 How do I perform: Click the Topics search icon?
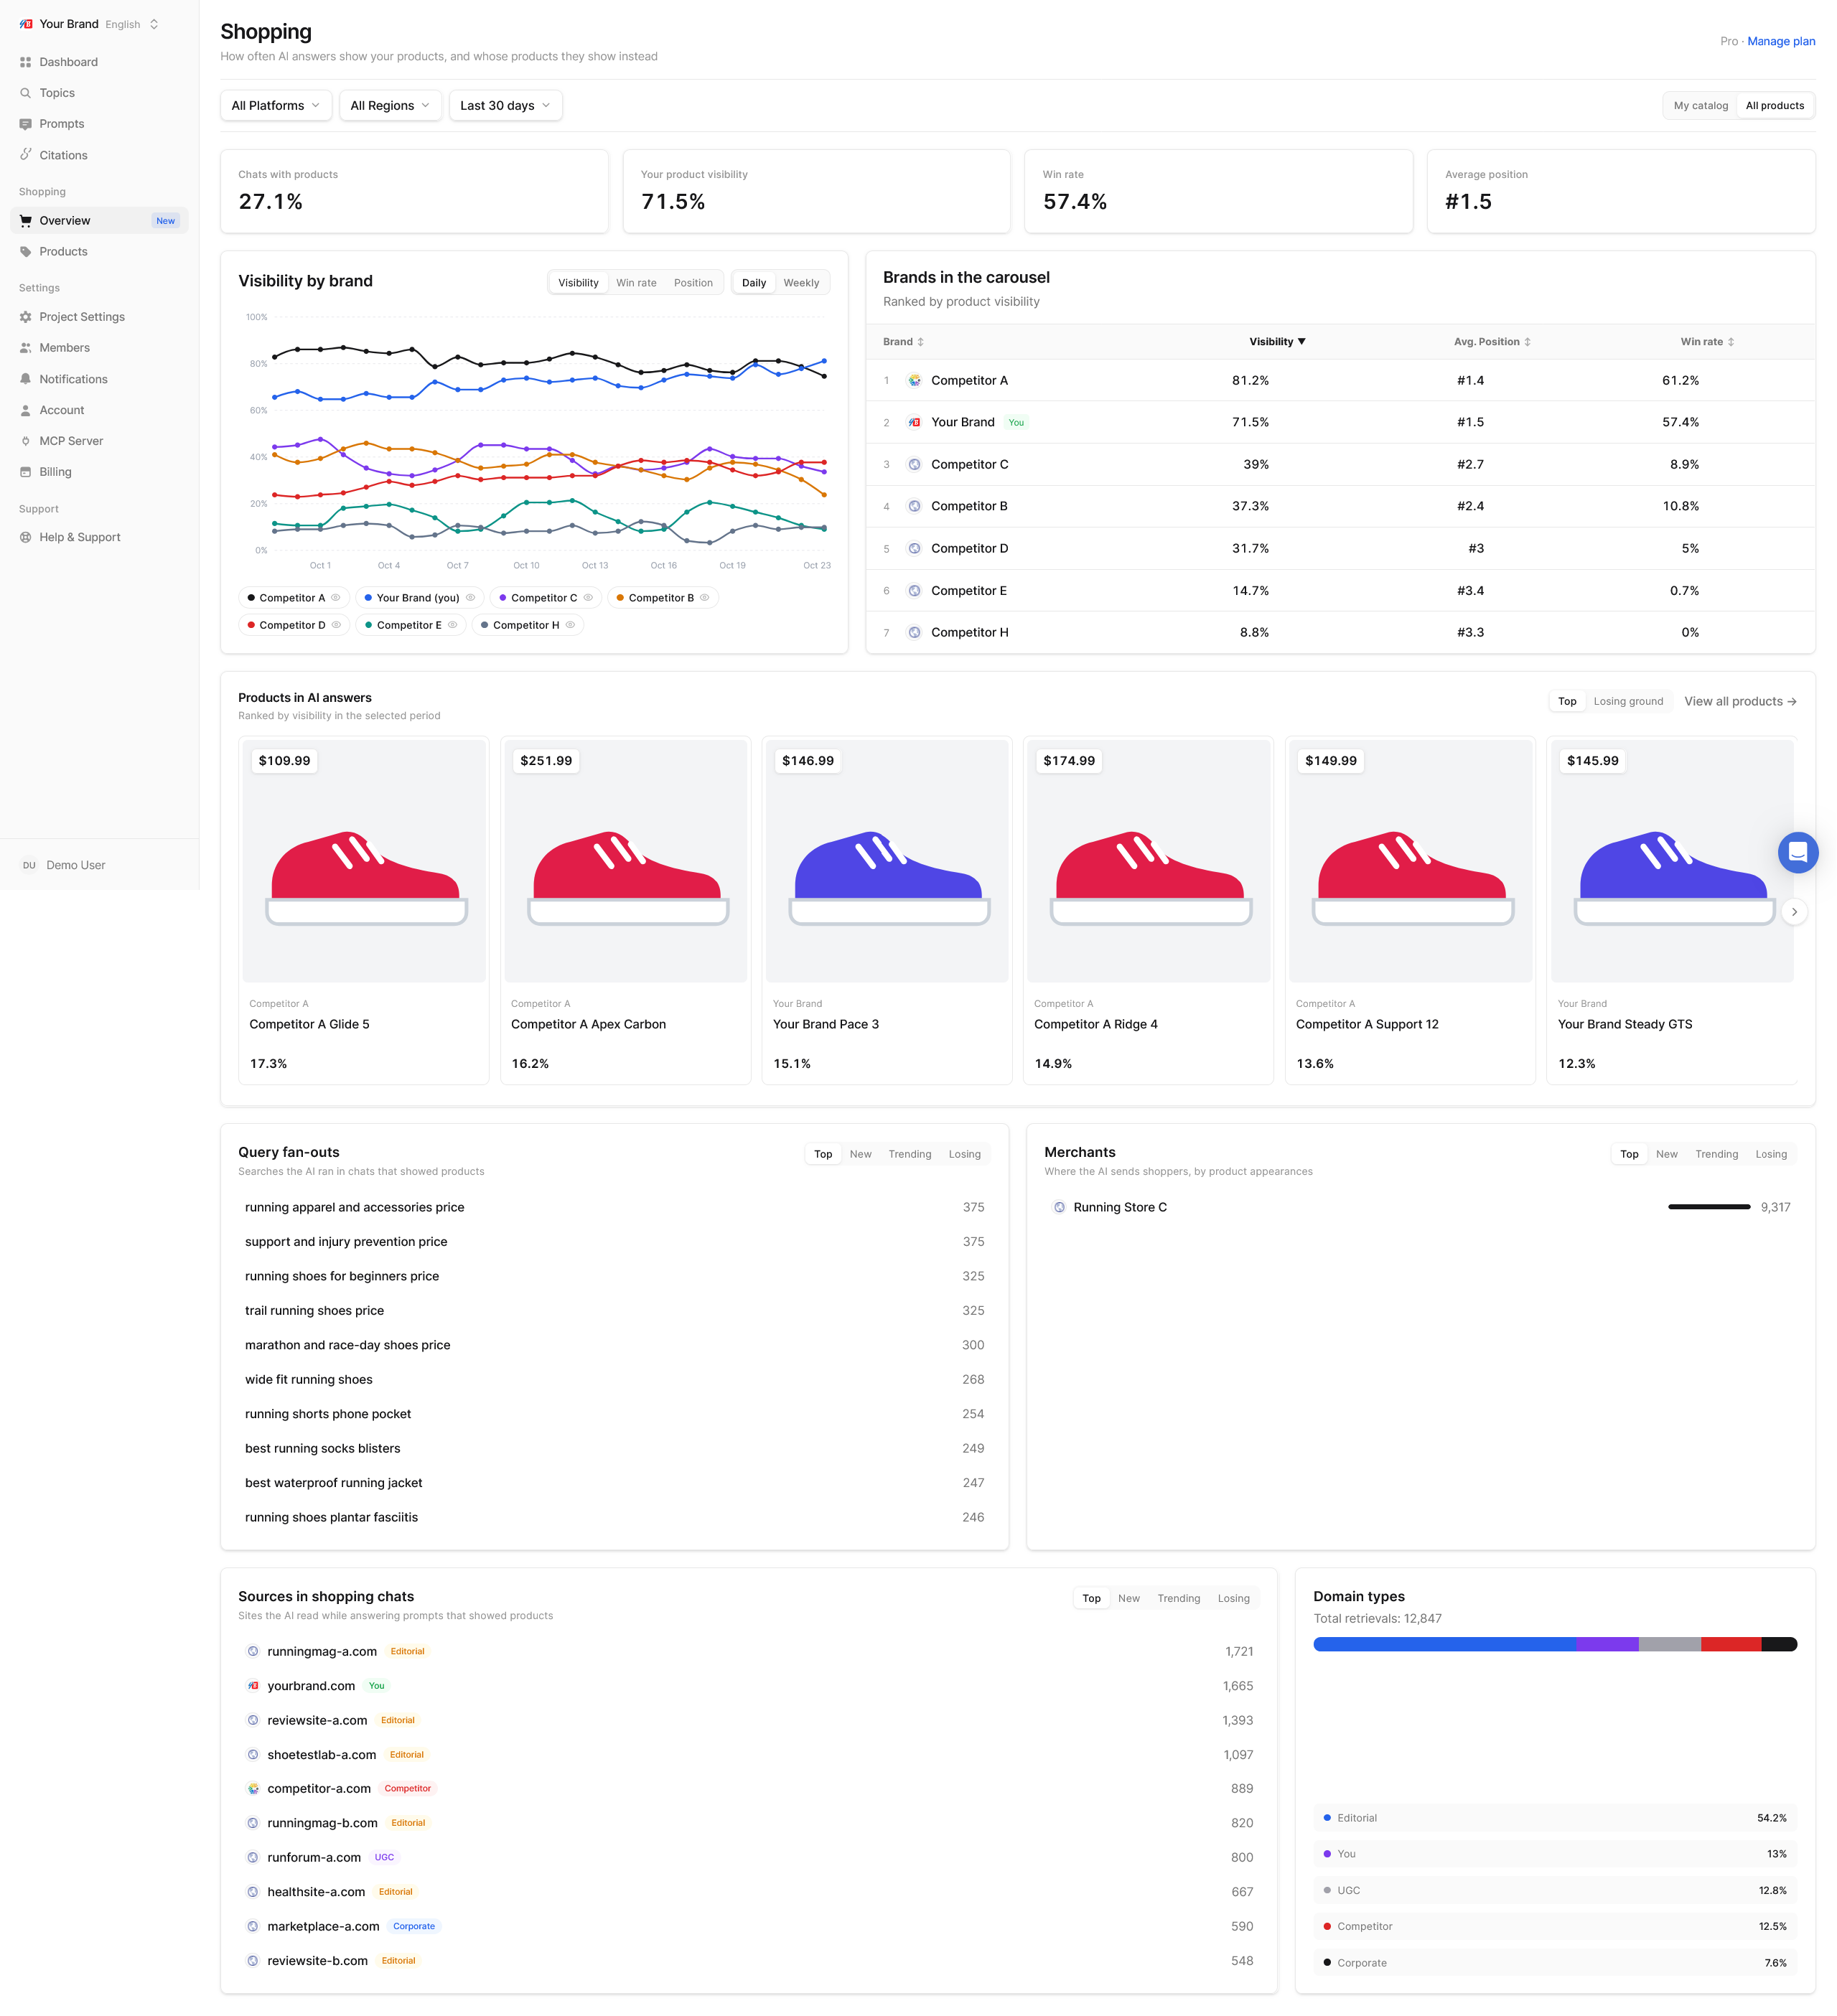click(x=26, y=93)
